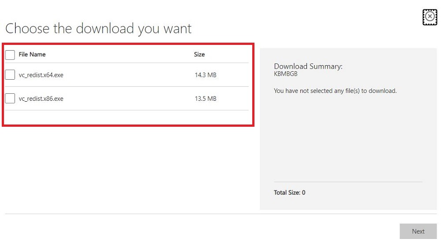Click the KBMBGB text under Download Summary
Viewport: 441px width, 246px height.
click(x=285, y=74)
